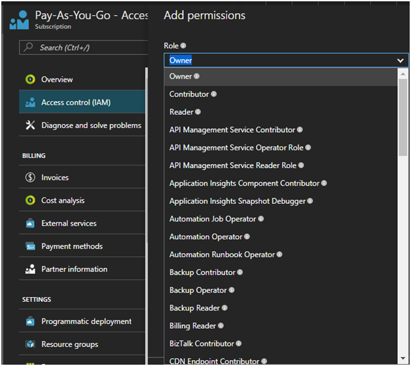
Task: Select the Contributor role option
Action: click(281, 94)
